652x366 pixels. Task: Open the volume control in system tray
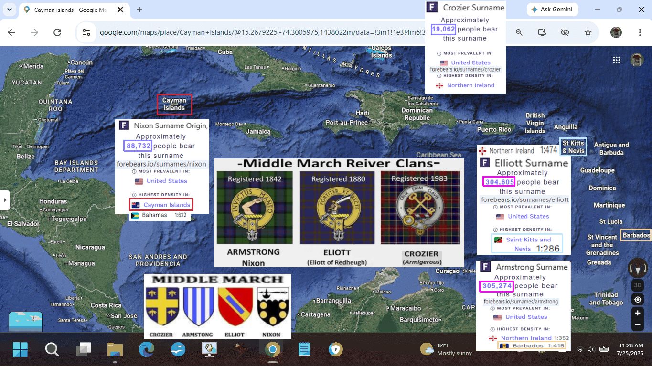[x=590, y=349]
